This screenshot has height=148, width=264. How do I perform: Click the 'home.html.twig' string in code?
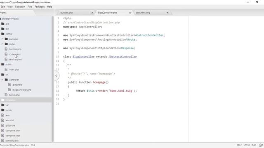[121, 91]
